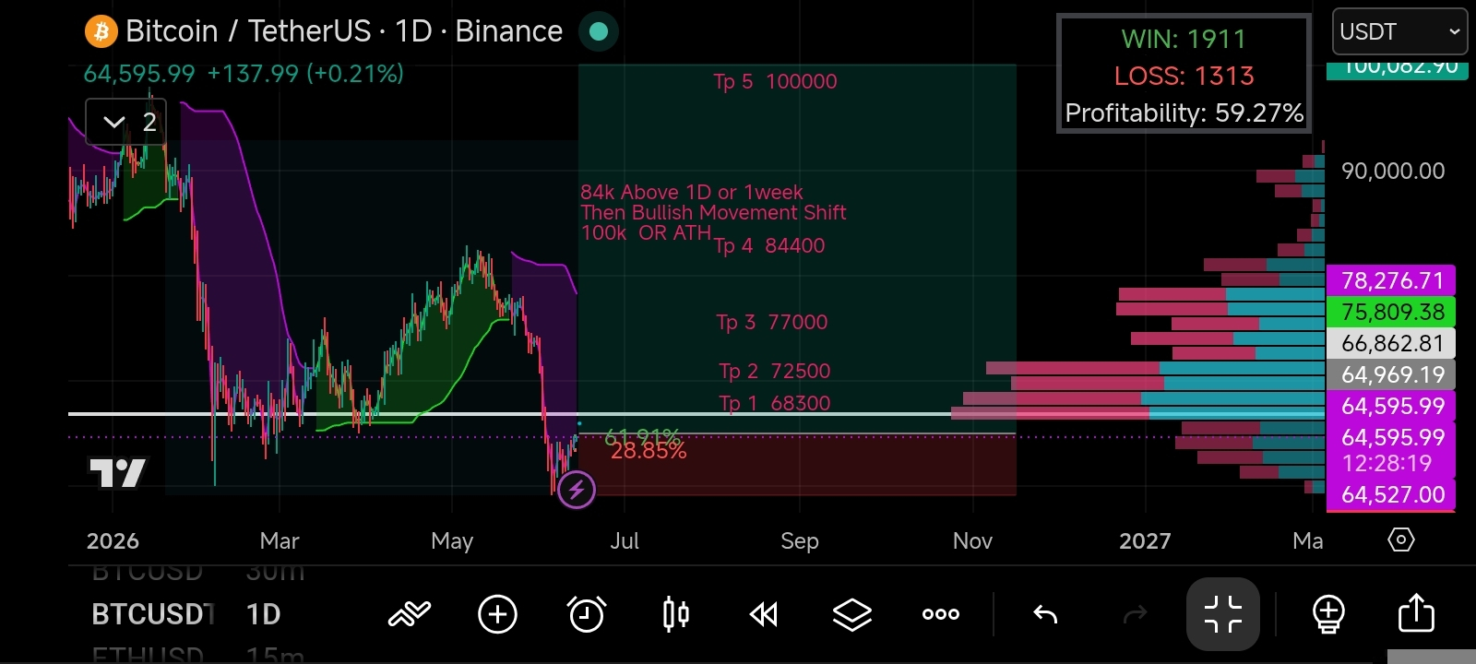Publish an idea with the lightbulb icon
The width and height of the screenshot is (1476, 664).
[1328, 614]
